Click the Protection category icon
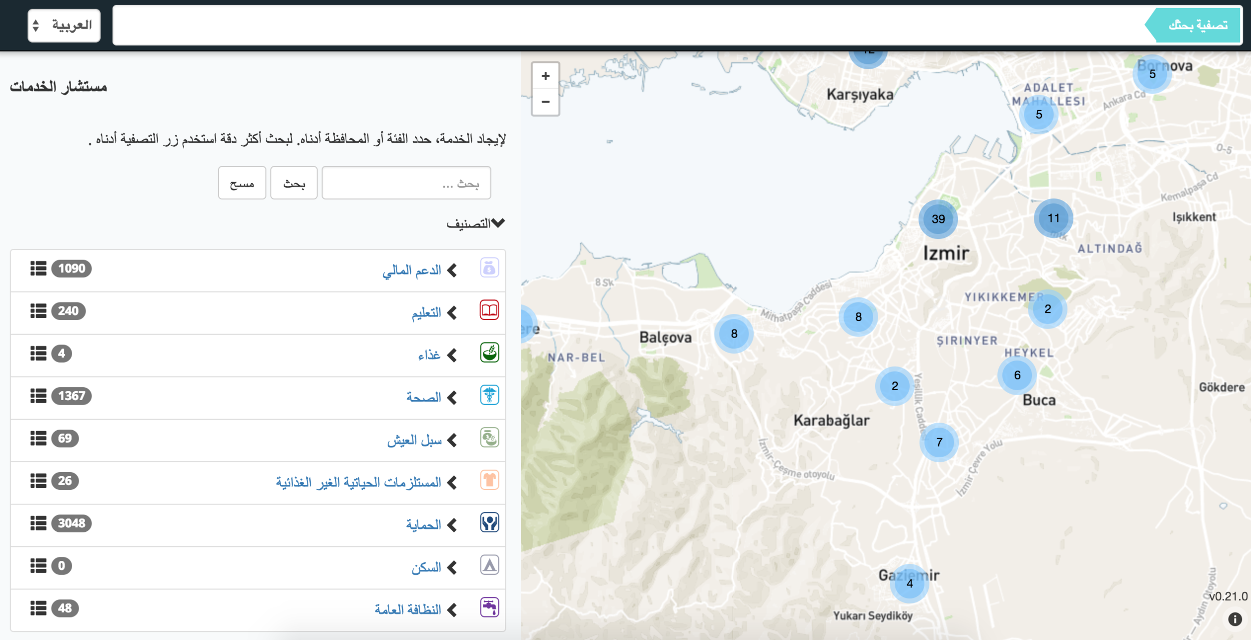Image resolution: width=1251 pixels, height=640 pixels. click(x=489, y=523)
